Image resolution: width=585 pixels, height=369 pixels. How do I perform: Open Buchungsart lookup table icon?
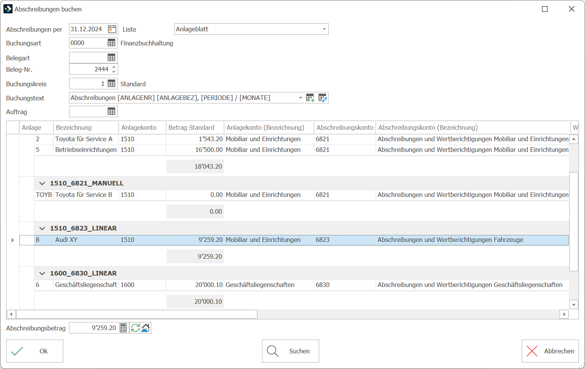point(111,43)
